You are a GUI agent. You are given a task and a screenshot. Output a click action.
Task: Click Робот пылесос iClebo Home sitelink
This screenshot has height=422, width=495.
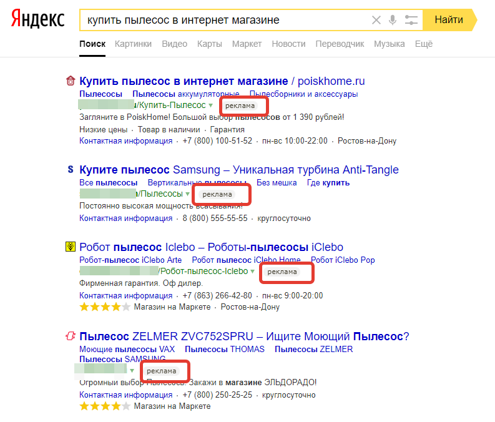click(x=246, y=260)
